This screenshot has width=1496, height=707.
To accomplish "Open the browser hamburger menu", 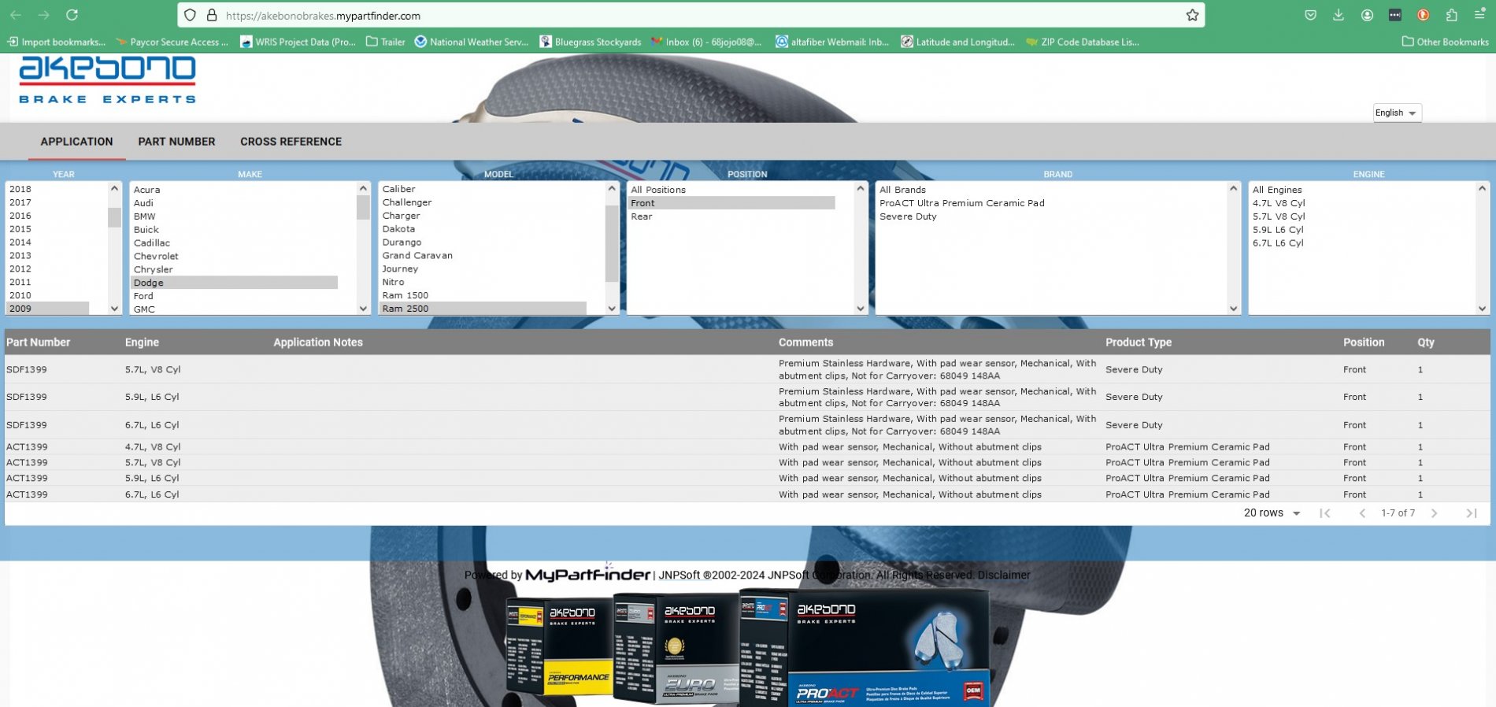I will (1479, 15).
